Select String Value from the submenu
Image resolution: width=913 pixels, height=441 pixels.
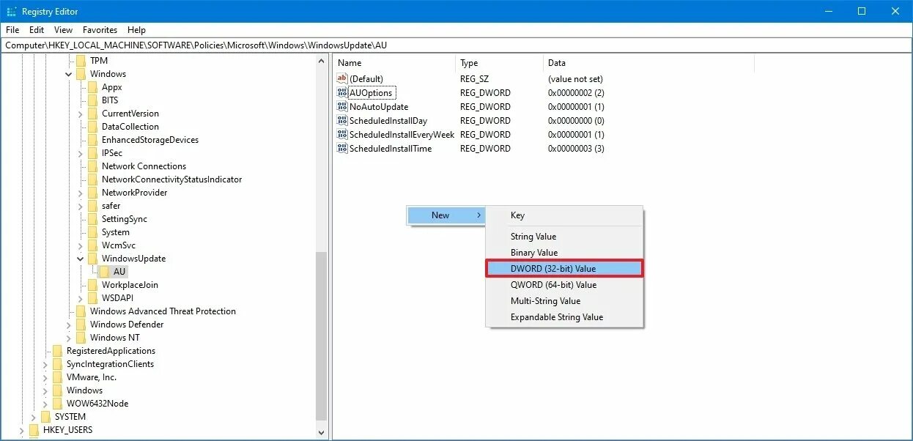(564, 237)
